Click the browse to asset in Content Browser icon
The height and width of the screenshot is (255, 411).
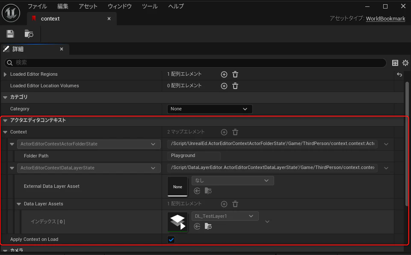point(29,34)
